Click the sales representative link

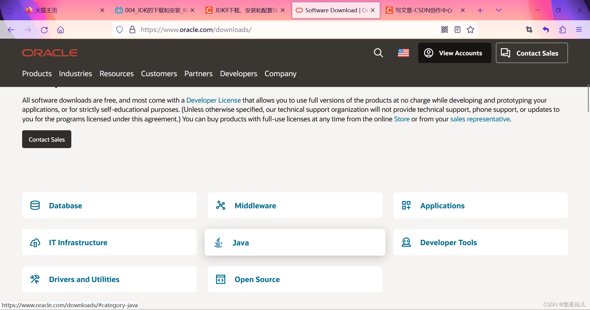click(480, 119)
